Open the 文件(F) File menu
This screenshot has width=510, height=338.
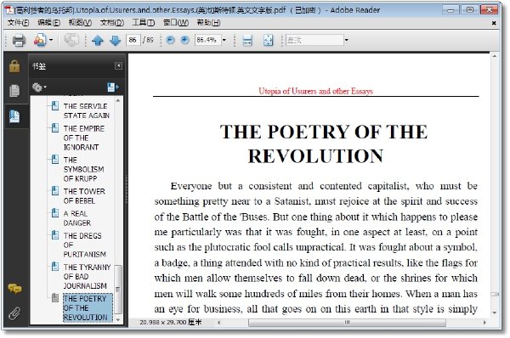[18, 22]
